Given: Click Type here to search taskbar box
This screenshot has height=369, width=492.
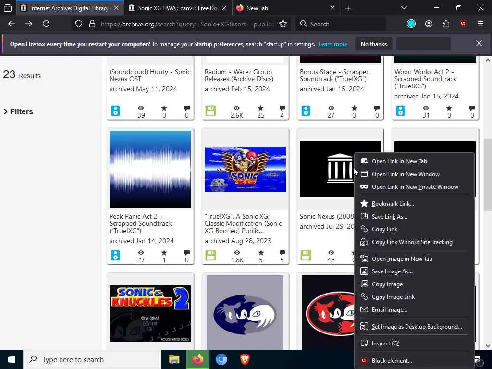Looking at the screenshot, I should (x=92, y=359).
